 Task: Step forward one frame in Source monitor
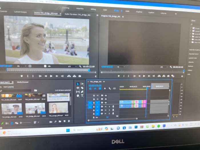pos(57,76)
